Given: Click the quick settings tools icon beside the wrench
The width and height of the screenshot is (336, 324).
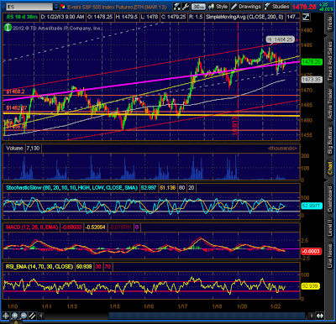Looking at the screenshot, I should 177,7.
